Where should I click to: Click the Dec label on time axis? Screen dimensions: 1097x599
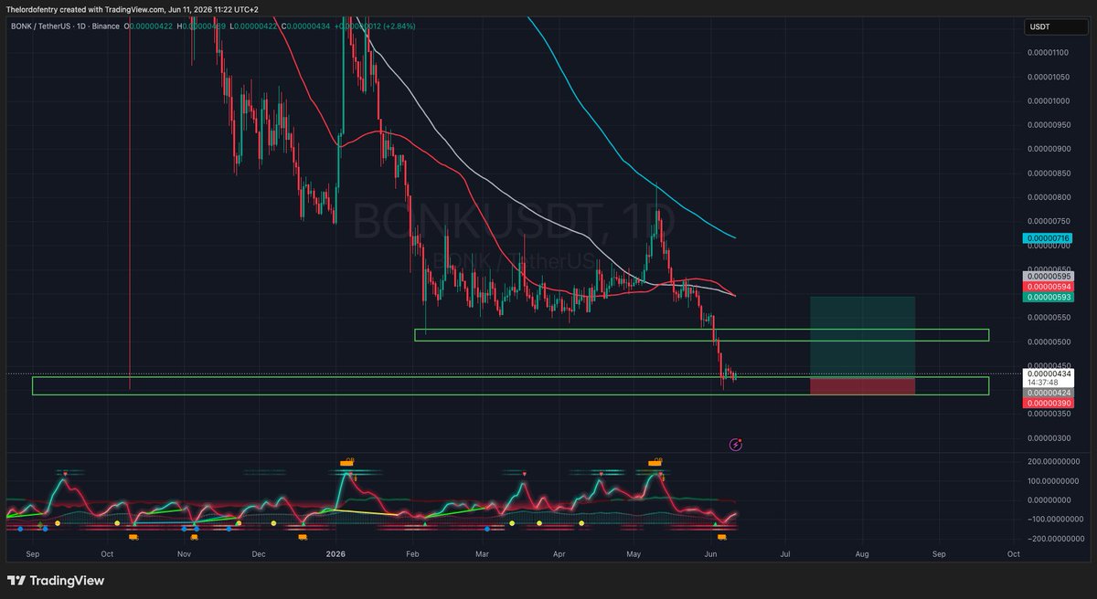pos(259,554)
